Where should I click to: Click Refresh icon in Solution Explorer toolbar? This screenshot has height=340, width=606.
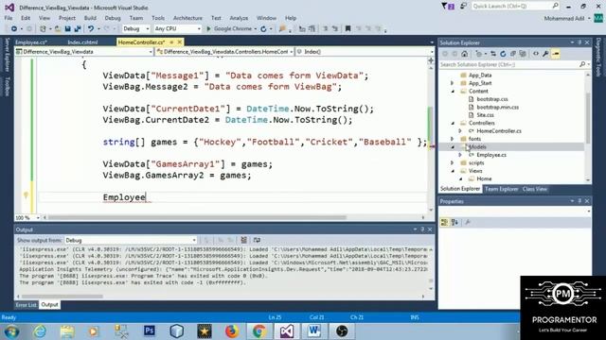503,54
